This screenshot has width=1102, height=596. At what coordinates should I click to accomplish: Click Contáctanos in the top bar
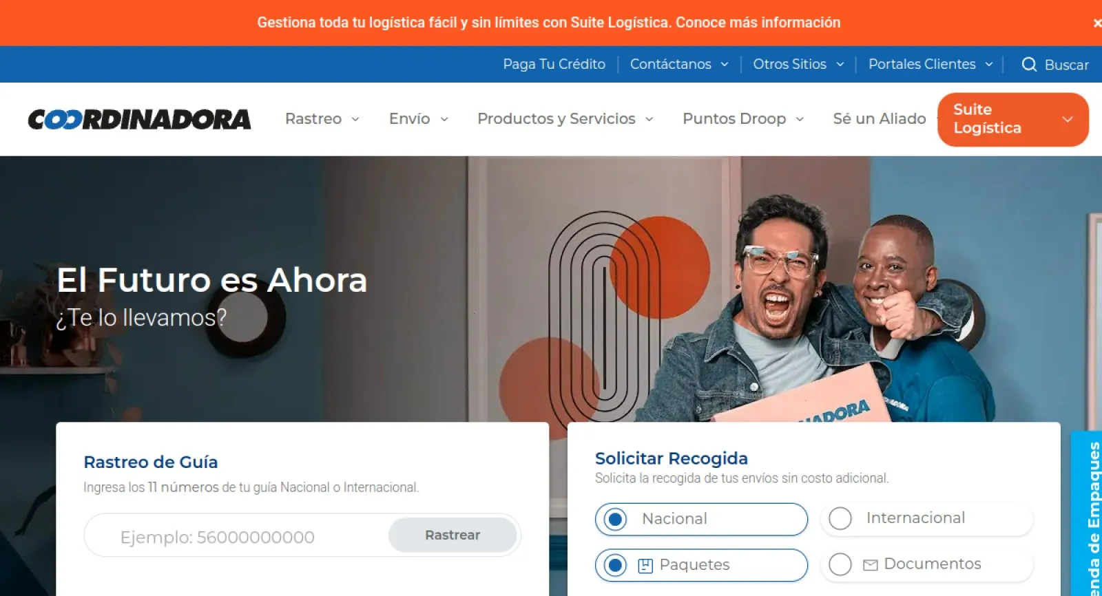pos(671,64)
